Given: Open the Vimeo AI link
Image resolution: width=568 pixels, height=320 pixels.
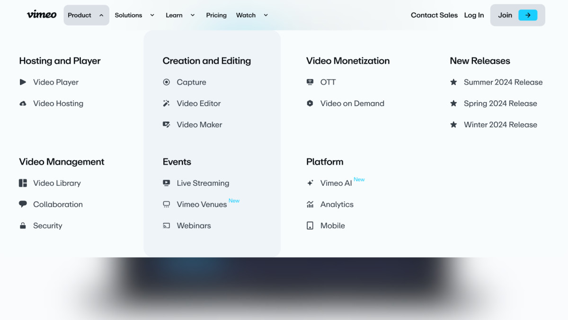Looking at the screenshot, I should (x=336, y=183).
